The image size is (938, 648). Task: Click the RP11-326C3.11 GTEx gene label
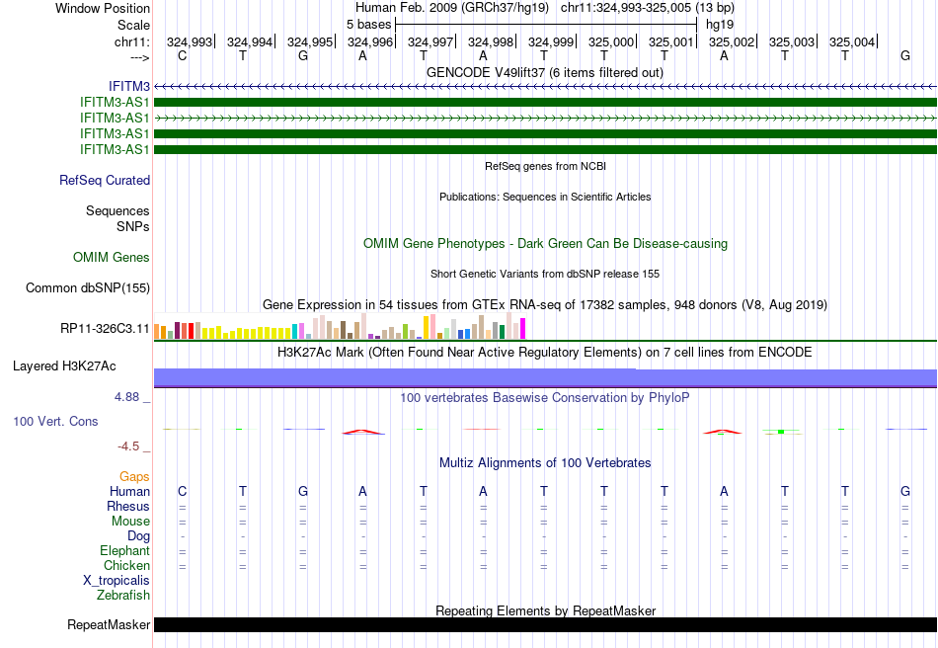[x=105, y=329]
